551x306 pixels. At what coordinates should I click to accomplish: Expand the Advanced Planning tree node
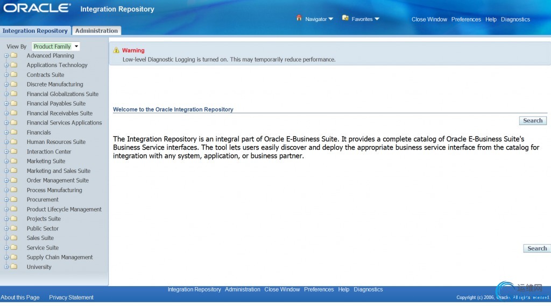6,55
